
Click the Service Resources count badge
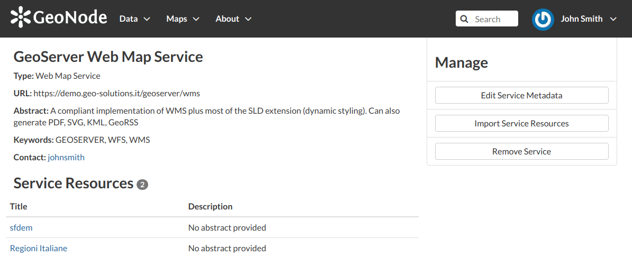click(x=142, y=185)
